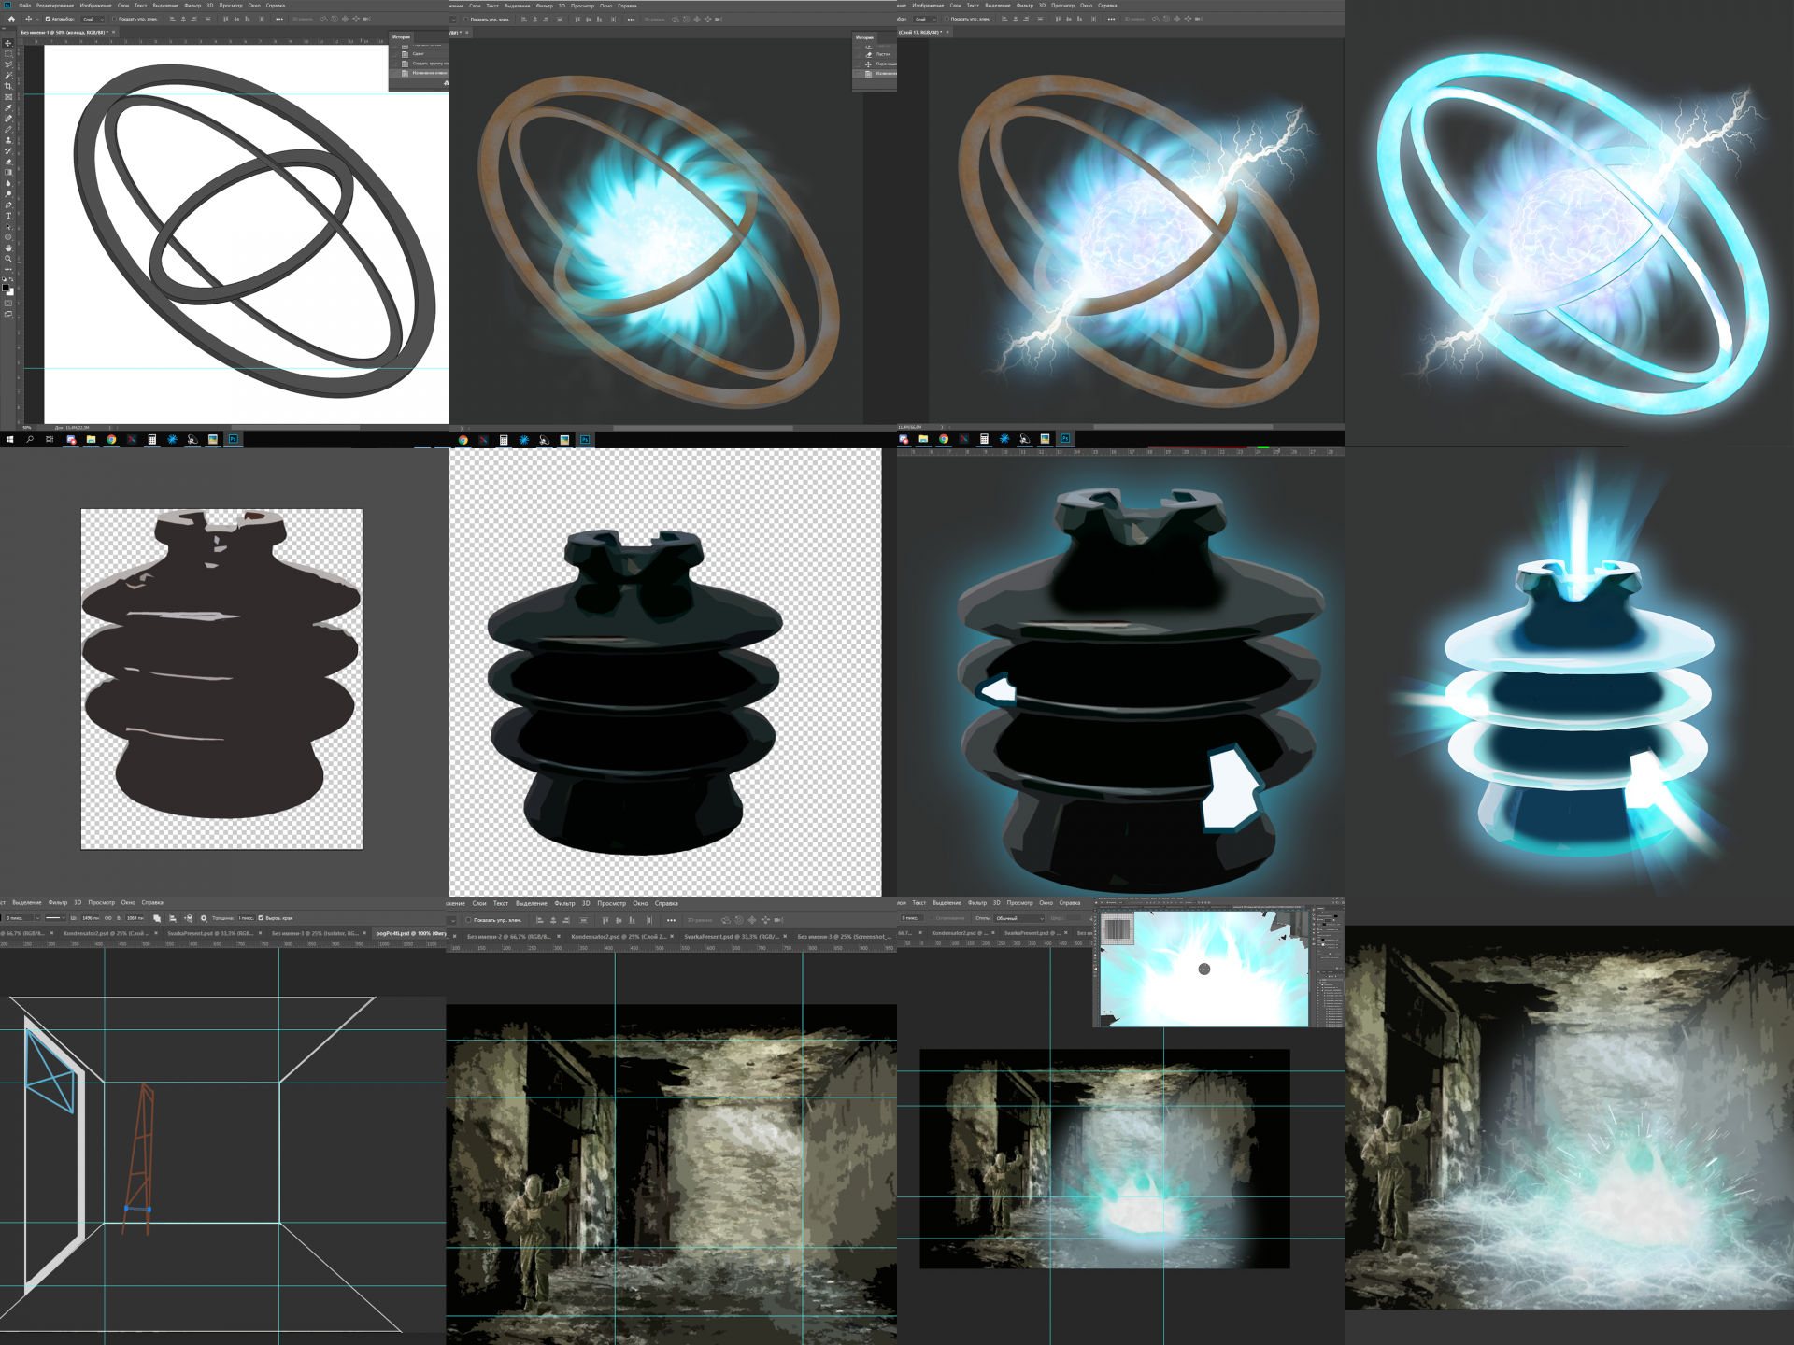Click the foreground black color swatch
This screenshot has width=1794, height=1345.
(6, 288)
